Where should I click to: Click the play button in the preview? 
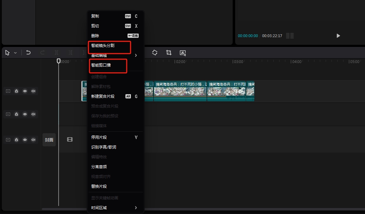coord(338,36)
